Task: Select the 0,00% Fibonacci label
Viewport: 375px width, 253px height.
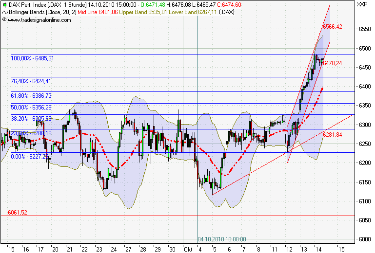Action: point(30,157)
